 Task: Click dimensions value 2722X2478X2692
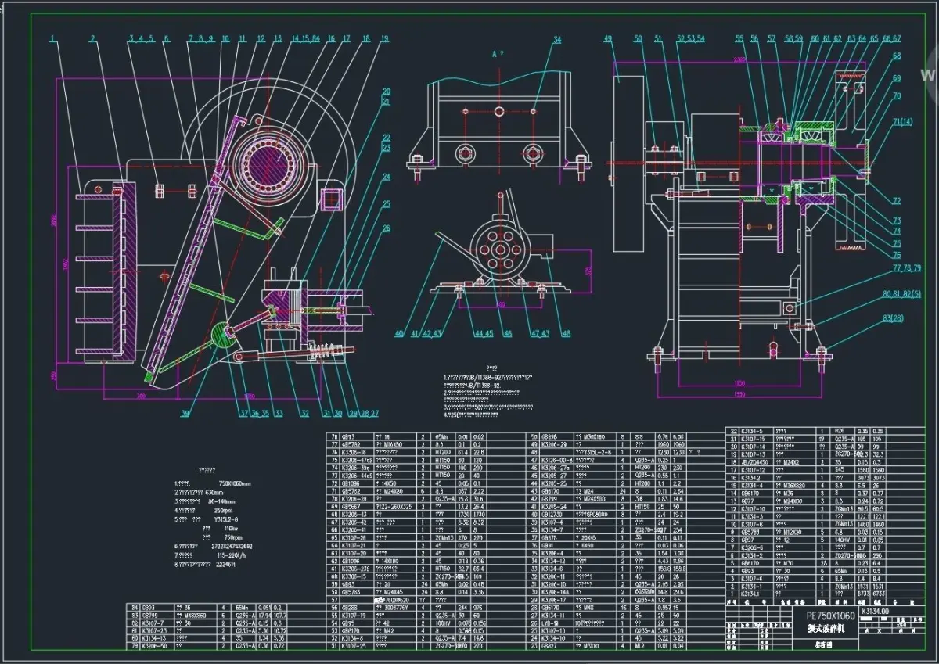[232, 546]
